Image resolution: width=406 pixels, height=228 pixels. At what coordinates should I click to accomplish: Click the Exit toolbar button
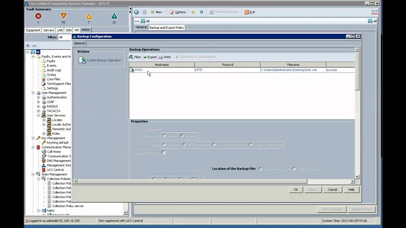pyautogui.click(x=250, y=12)
